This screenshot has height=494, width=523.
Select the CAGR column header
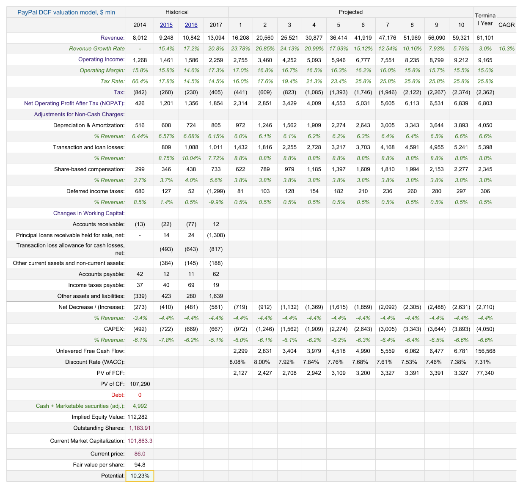coord(506,25)
